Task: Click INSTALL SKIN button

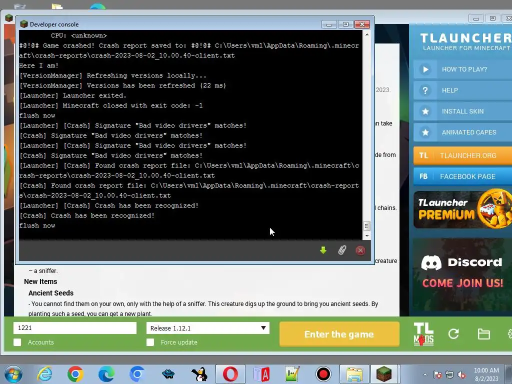Action: point(462,111)
